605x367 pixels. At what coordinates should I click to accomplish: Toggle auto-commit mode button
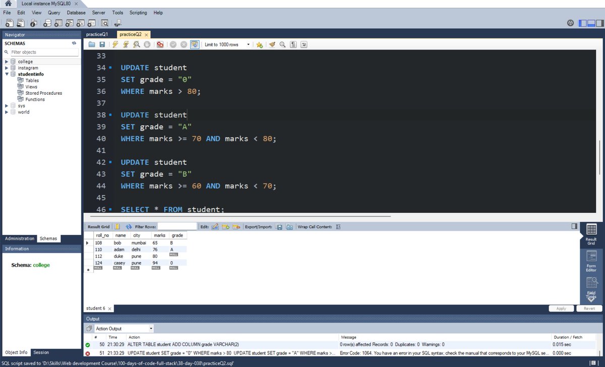(194, 44)
